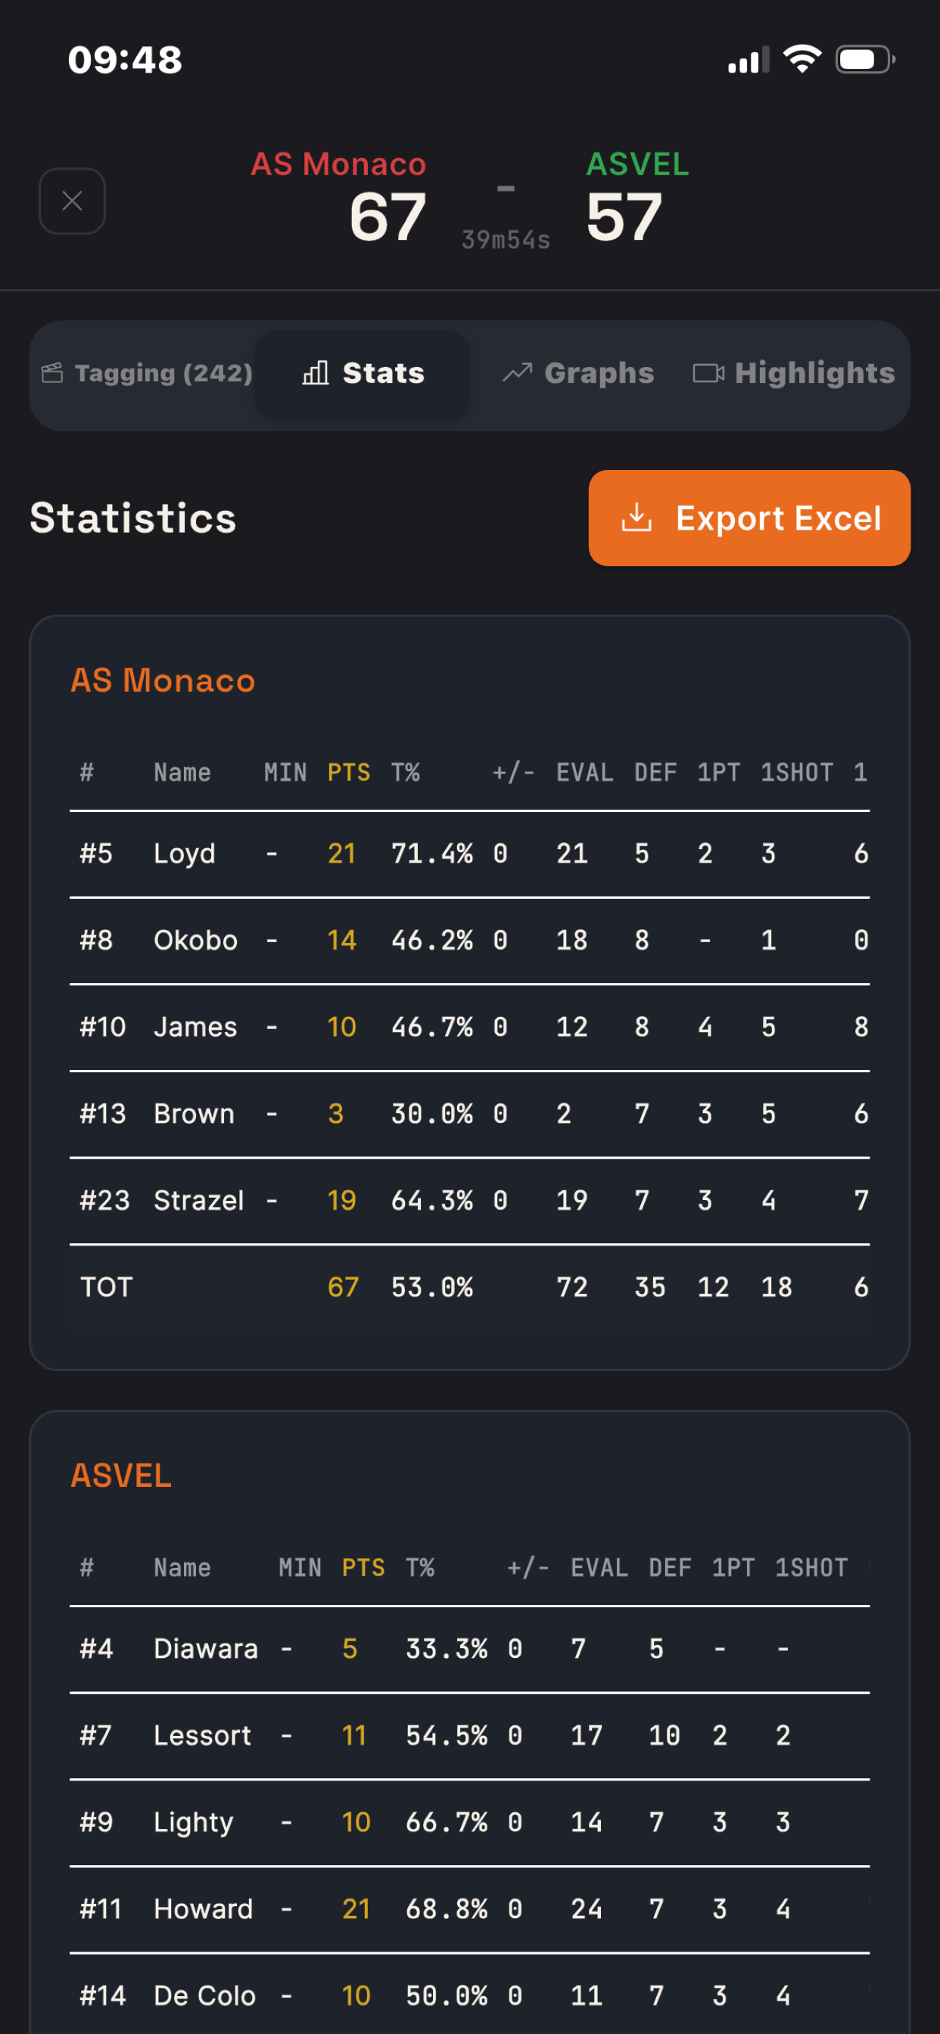Select the Stats tab

click(363, 374)
